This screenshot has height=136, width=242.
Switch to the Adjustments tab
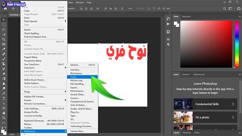[x=199, y=74]
